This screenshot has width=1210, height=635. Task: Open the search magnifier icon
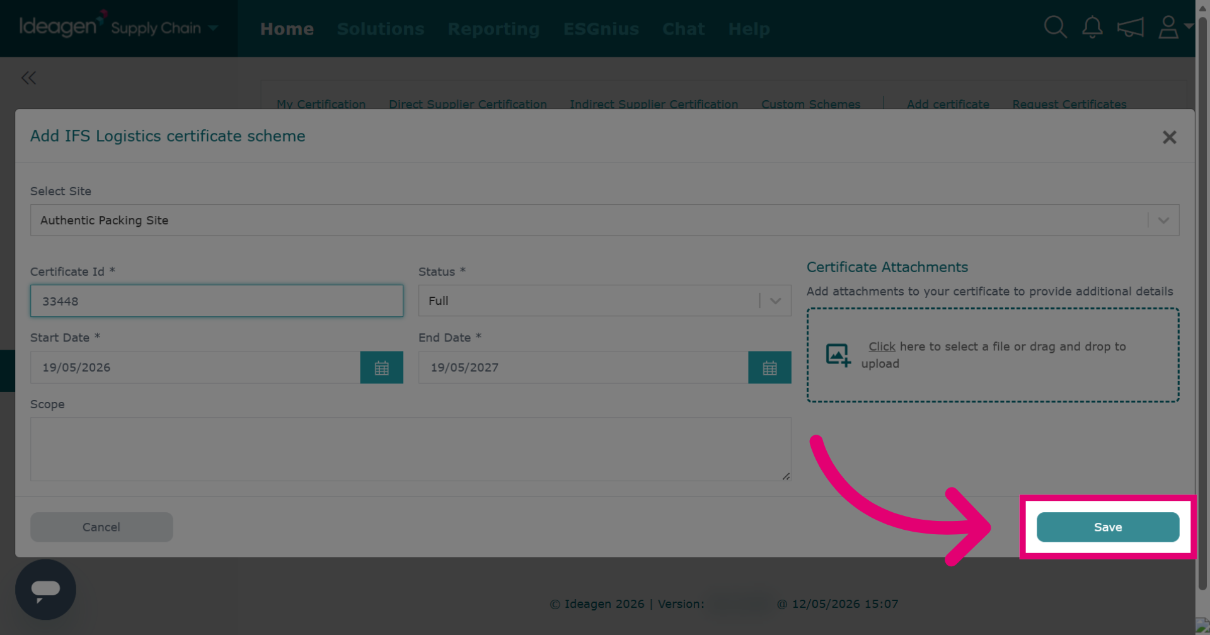click(1055, 28)
